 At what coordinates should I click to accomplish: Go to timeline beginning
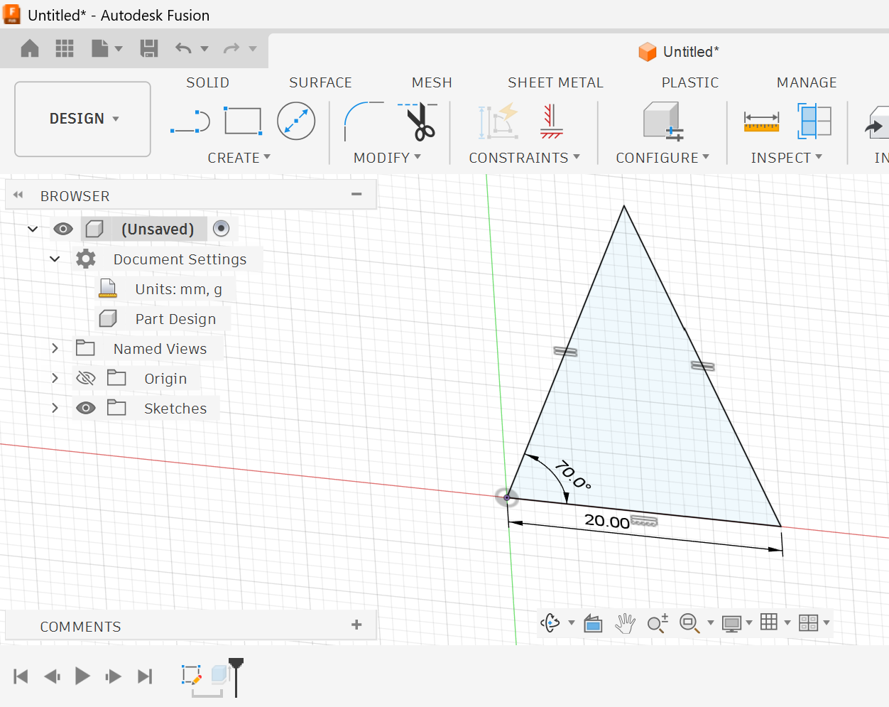(21, 676)
